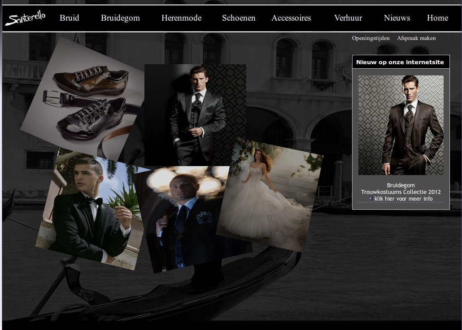Return to the Home page

pos(437,18)
